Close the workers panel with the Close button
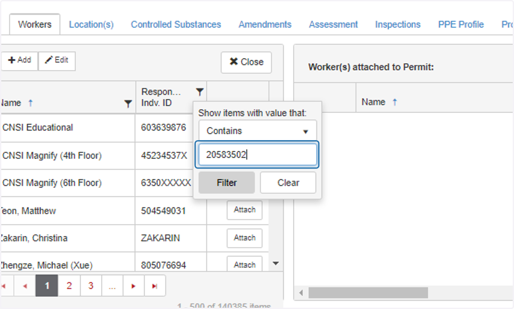The width and height of the screenshot is (514, 309). tap(246, 62)
